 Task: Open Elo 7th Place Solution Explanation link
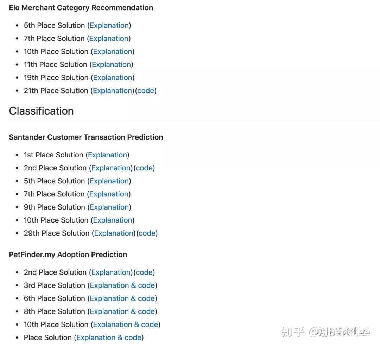pos(109,39)
